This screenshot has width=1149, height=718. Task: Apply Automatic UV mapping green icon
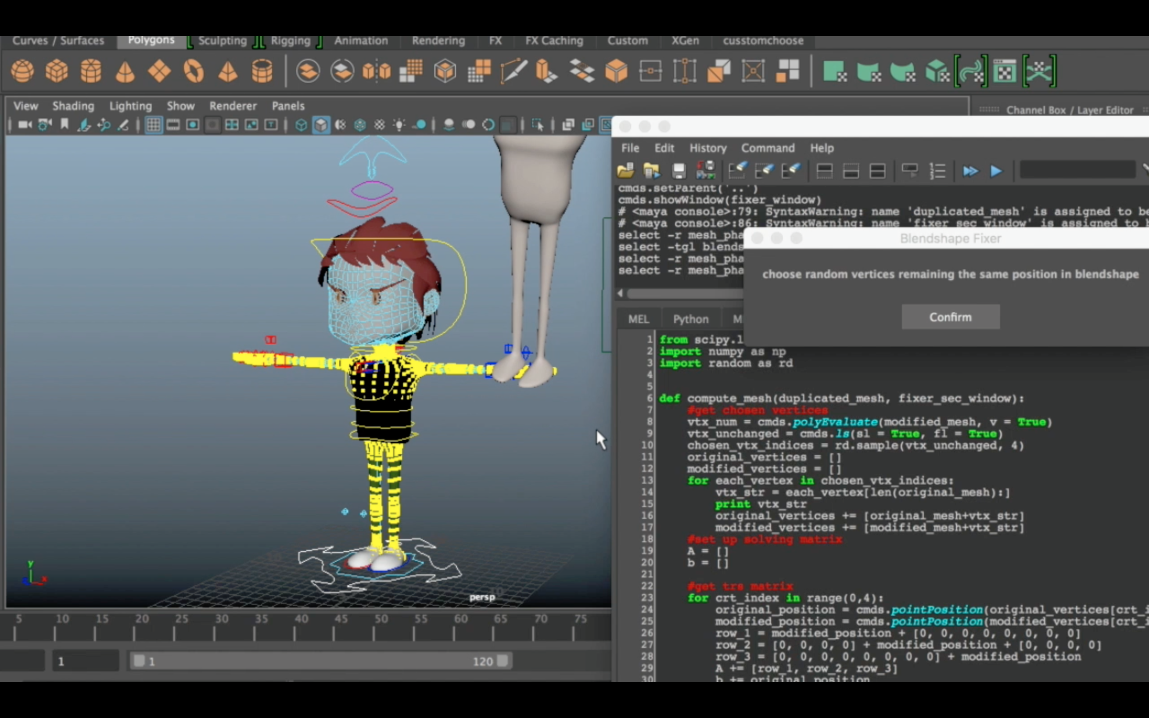(x=937, y=72)
